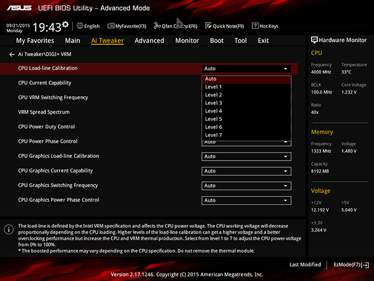This screenshot has width=374, height=281.
Task: Click the 19:43 clock time
Action: click(x=47, y=27)
